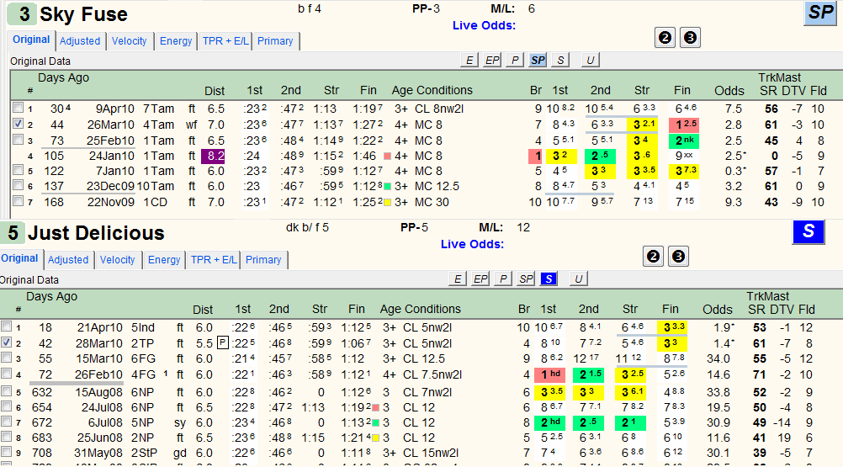Open the Energy tab for Sky Fuse

(x=176, y=41)
